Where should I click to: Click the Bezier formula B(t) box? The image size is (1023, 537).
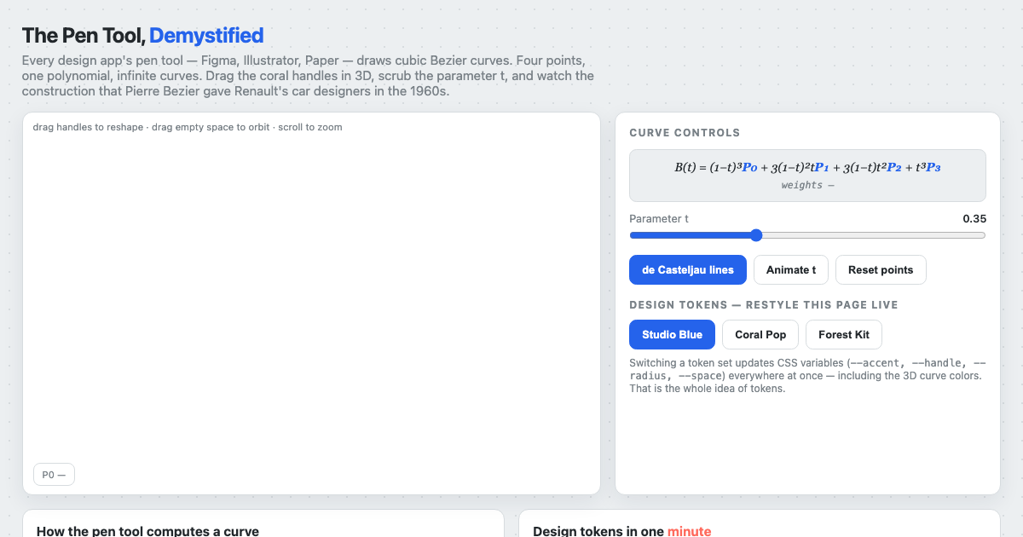click(807, 176)
